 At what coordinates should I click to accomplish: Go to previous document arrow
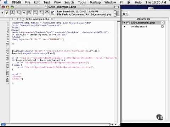click(12, 19)
